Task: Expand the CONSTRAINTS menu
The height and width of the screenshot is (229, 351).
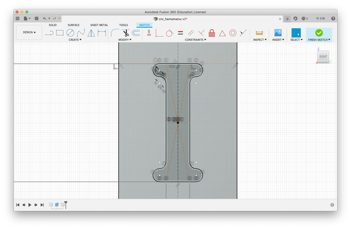Action: point(195,40)
